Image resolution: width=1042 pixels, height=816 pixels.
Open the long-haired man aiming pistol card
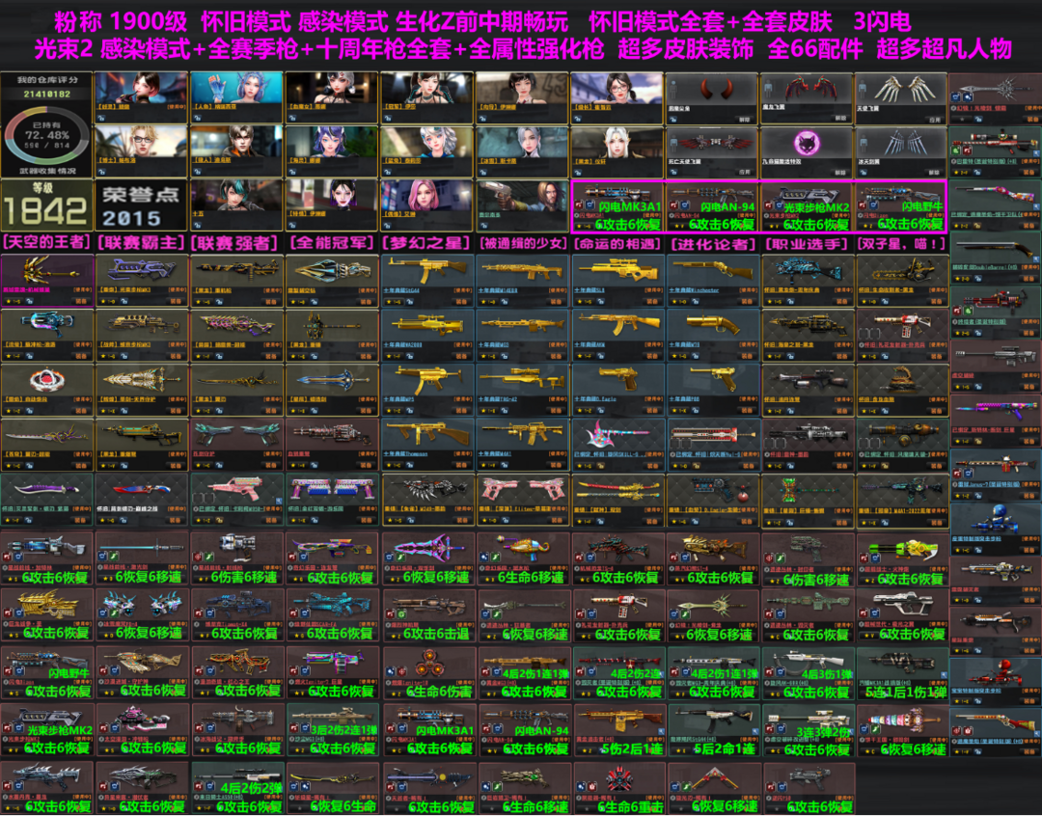point(522,204)
